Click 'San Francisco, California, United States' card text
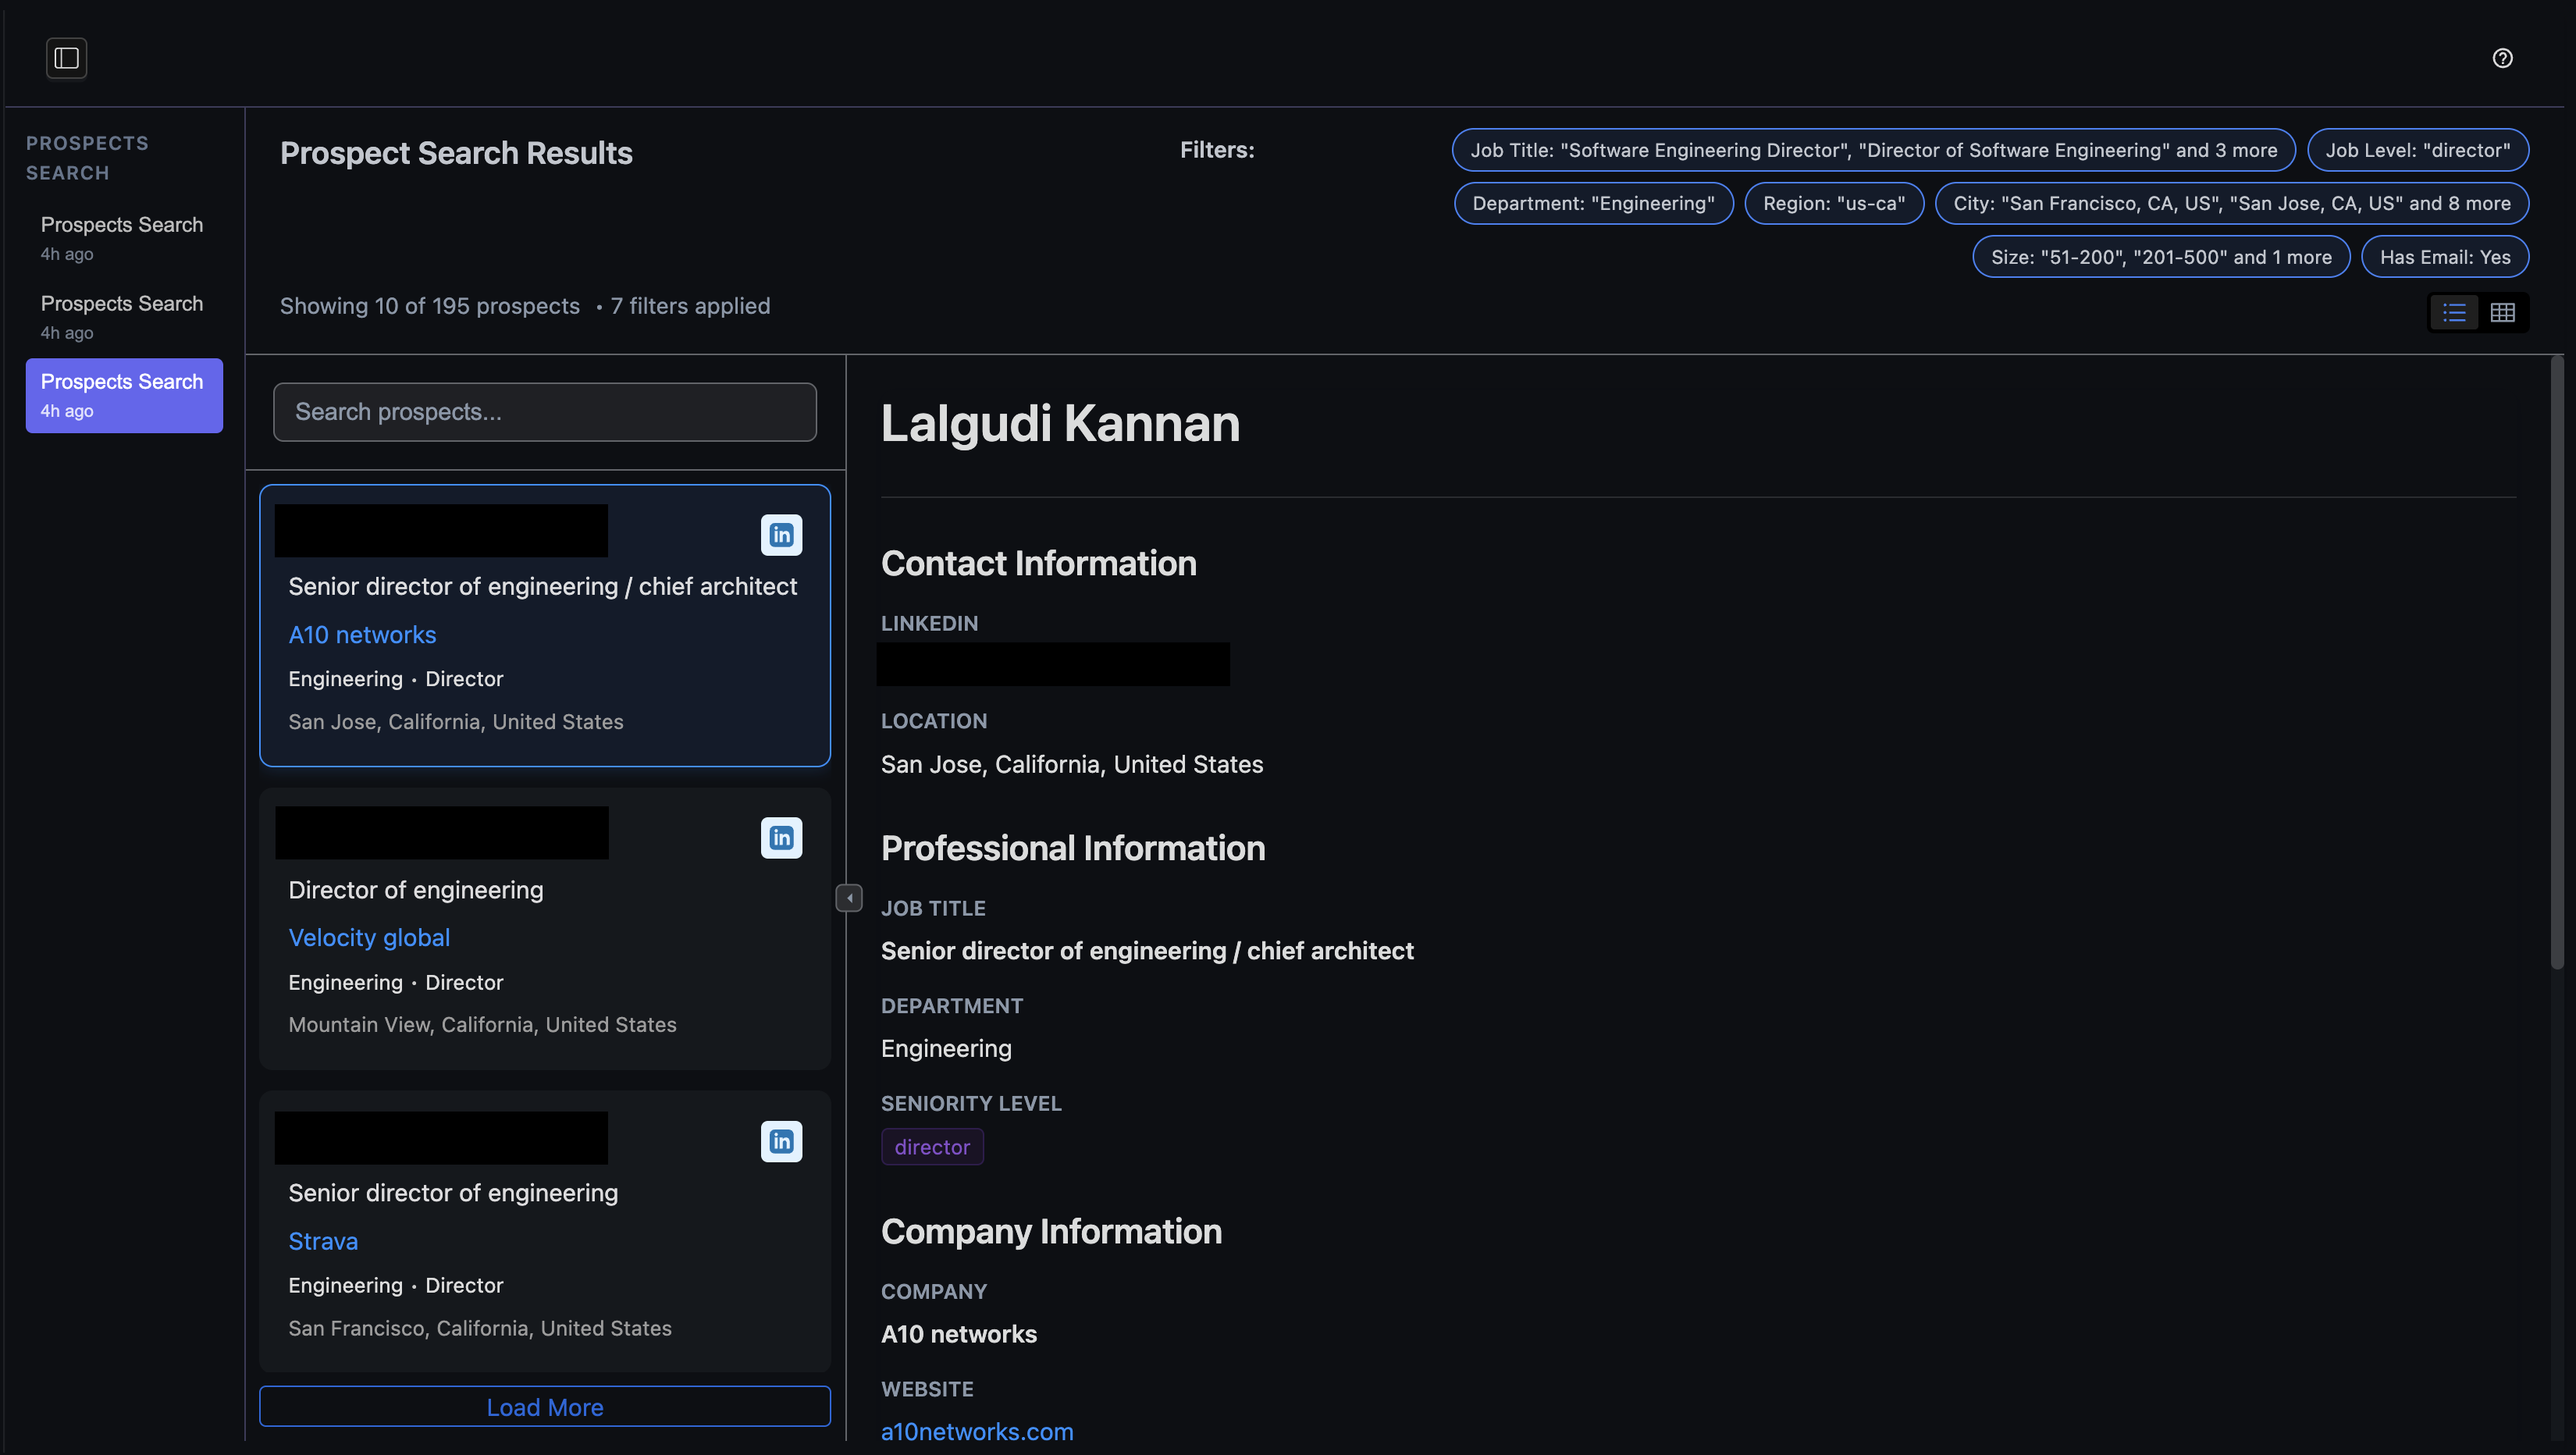The height and width of the screenshot is (1455, 2576). coord(480,1328)
